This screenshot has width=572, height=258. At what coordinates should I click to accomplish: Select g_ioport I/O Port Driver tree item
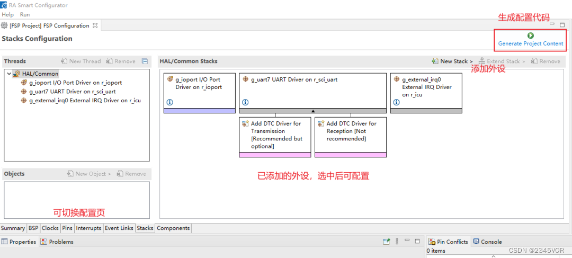[71, 83]
